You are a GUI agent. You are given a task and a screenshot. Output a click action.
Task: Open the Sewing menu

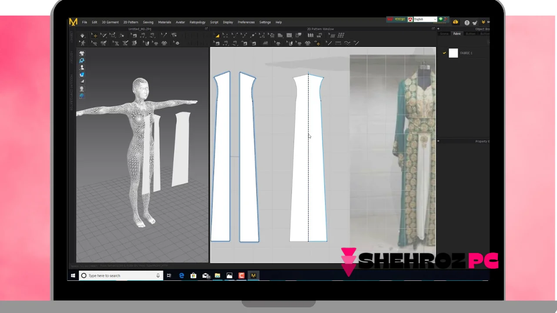pos(148,22)
